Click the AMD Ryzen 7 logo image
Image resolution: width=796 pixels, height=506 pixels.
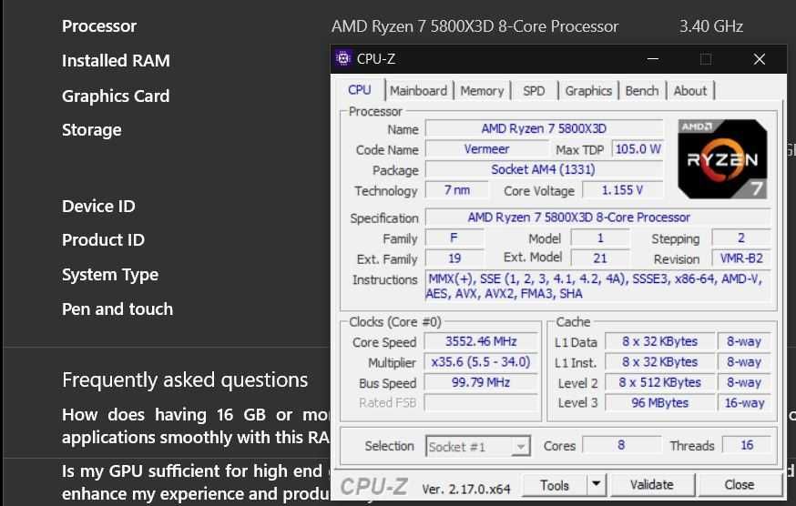coord(722,159)
